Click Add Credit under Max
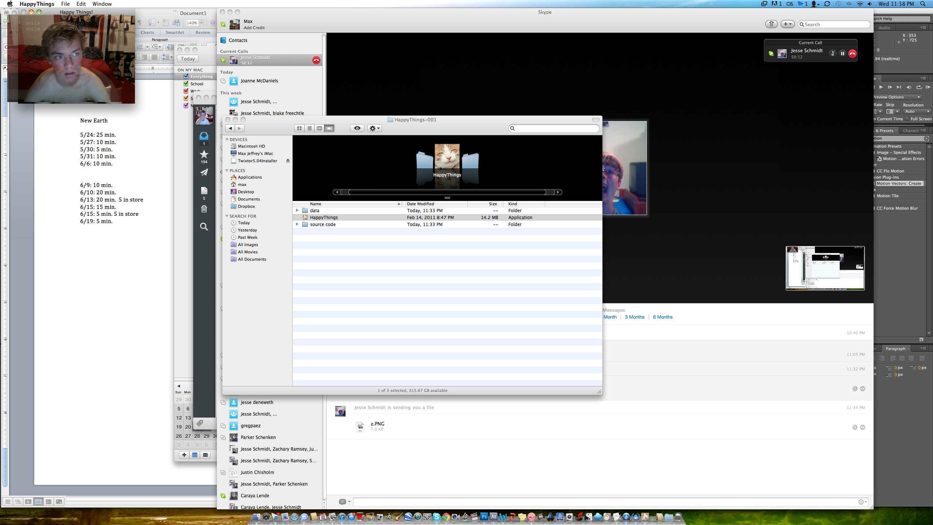The image size is (933, 525). [x=254, y=28]
